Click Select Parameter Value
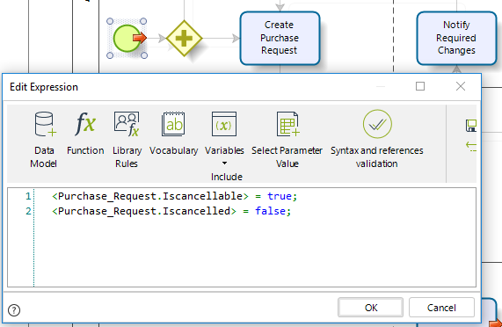 [287, 140]
